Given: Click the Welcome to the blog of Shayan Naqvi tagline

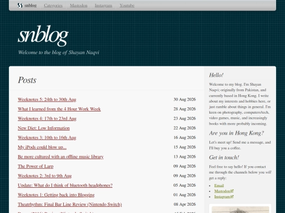Looking at the screenshot, I should [x=59, y=53].
